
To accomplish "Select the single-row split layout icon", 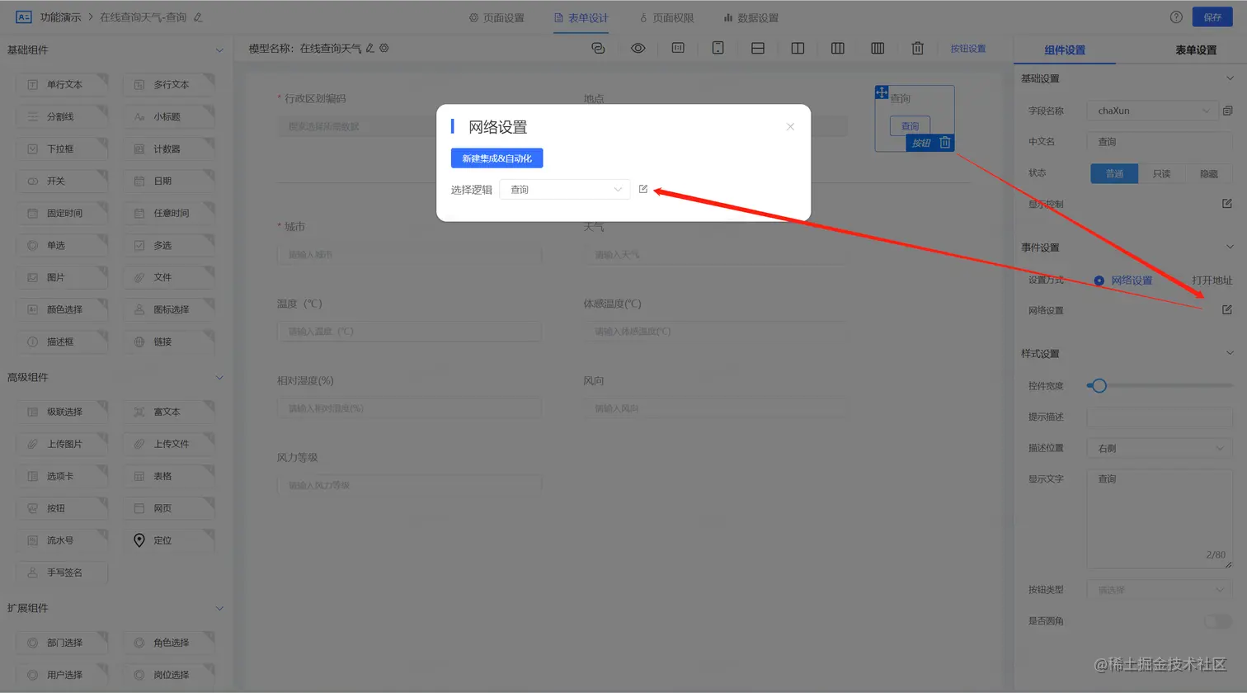I will point(758,49).
